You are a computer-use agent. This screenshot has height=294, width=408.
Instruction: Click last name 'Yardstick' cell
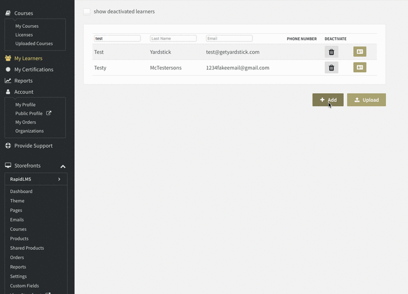(x=160, y=52)
